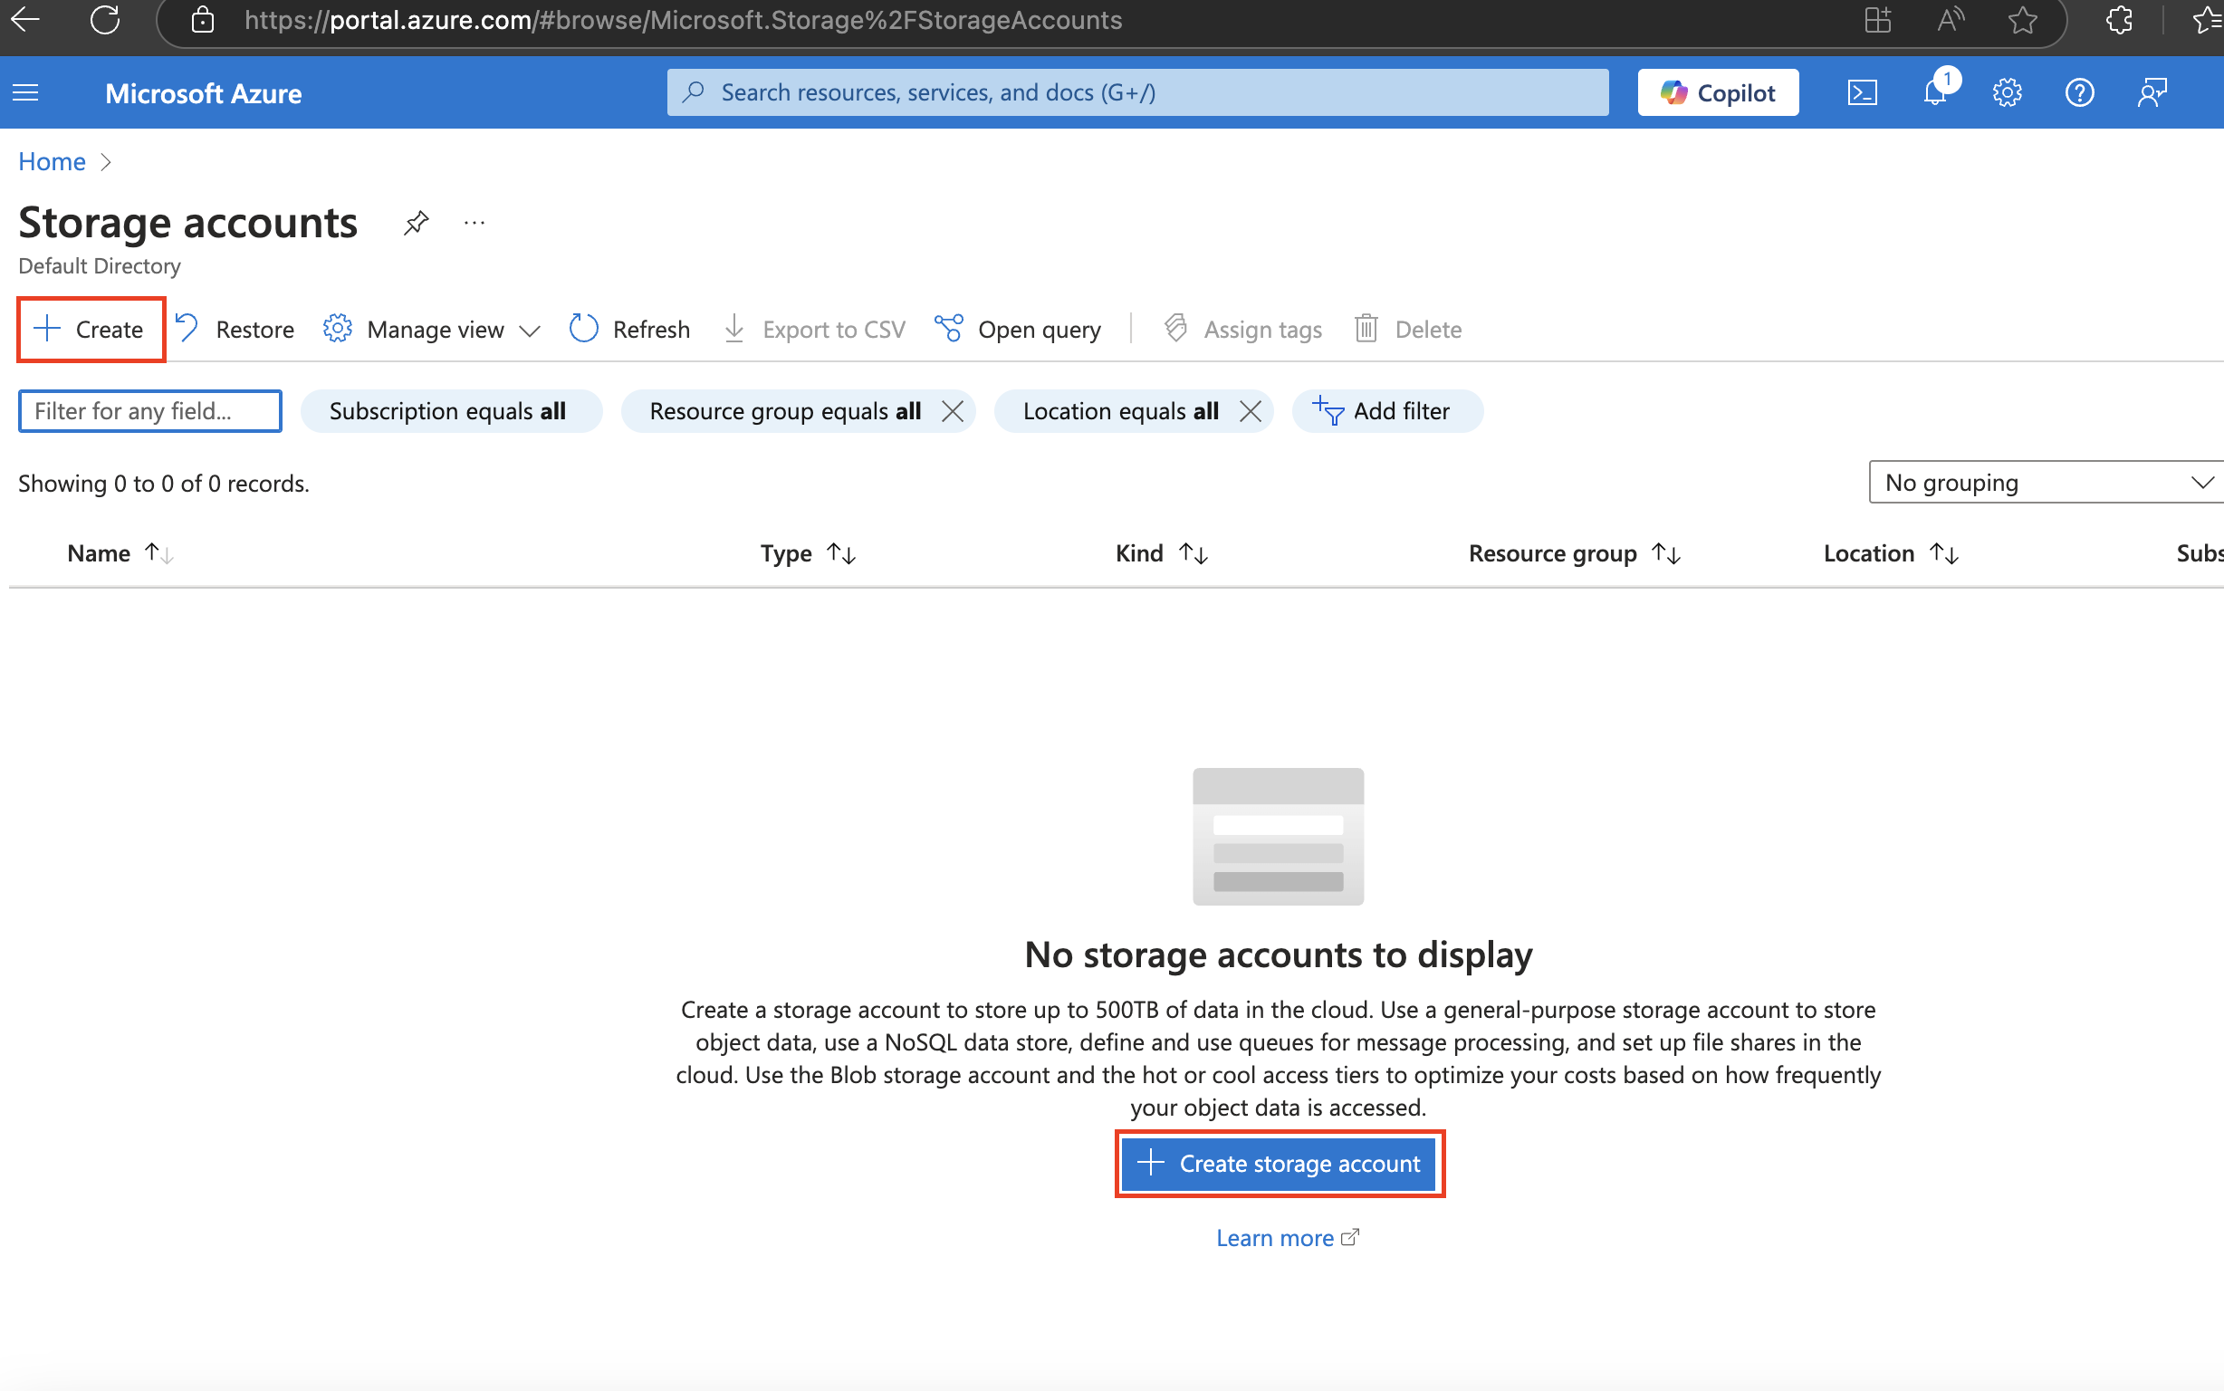
Task: Open the ellipsis more options next to the title
Action: coord(475,223)
